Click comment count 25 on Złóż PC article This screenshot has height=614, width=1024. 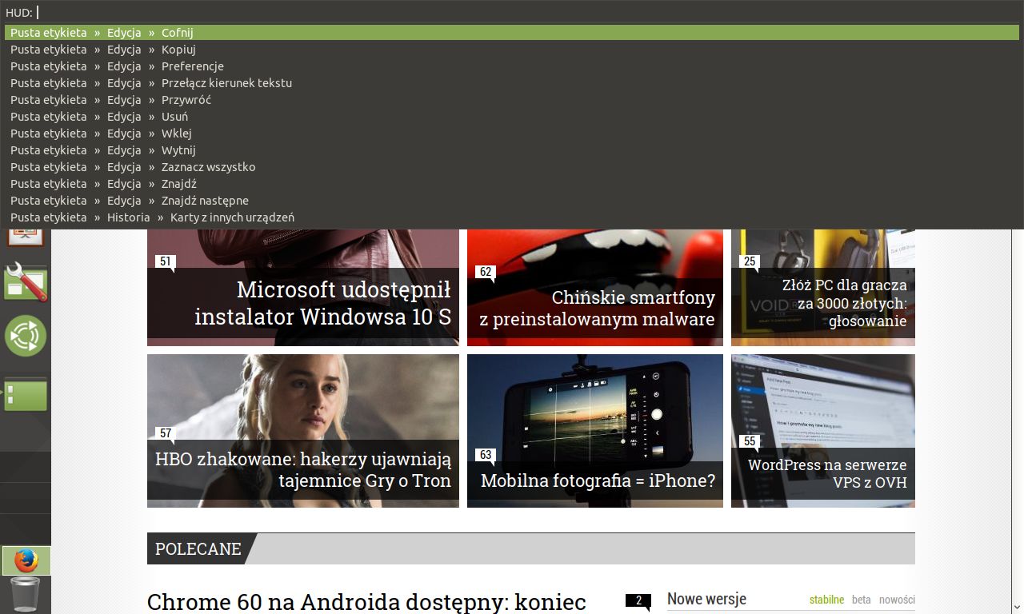[749, 262]
